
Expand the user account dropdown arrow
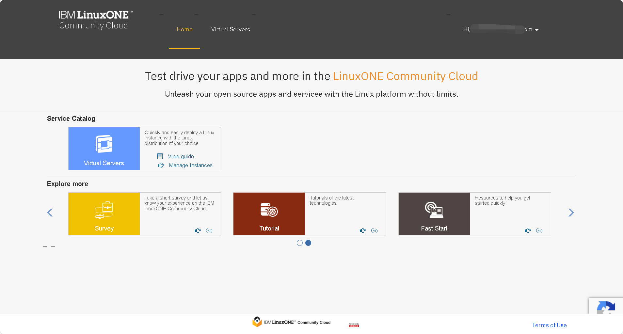537,30
